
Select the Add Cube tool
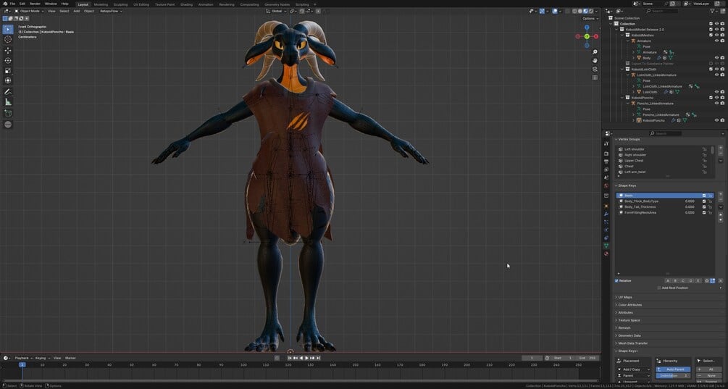(8, 113)
